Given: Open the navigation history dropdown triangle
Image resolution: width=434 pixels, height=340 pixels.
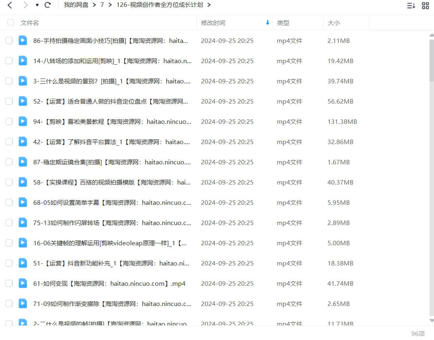Looking at the screenshot, I should [x=37, y=5].
